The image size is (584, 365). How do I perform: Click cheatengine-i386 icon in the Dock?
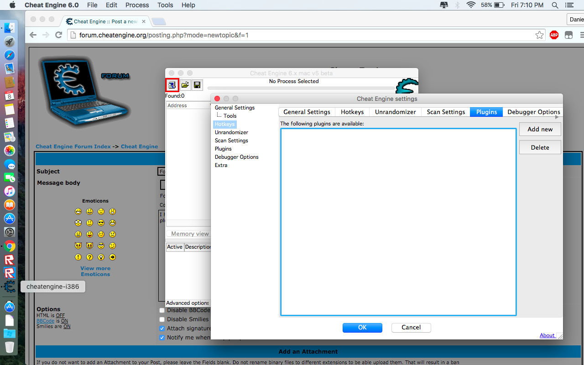pyautogui.click(x=10, y=287)
